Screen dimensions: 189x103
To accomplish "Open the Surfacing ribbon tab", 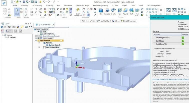I will [x=49, y=5].
